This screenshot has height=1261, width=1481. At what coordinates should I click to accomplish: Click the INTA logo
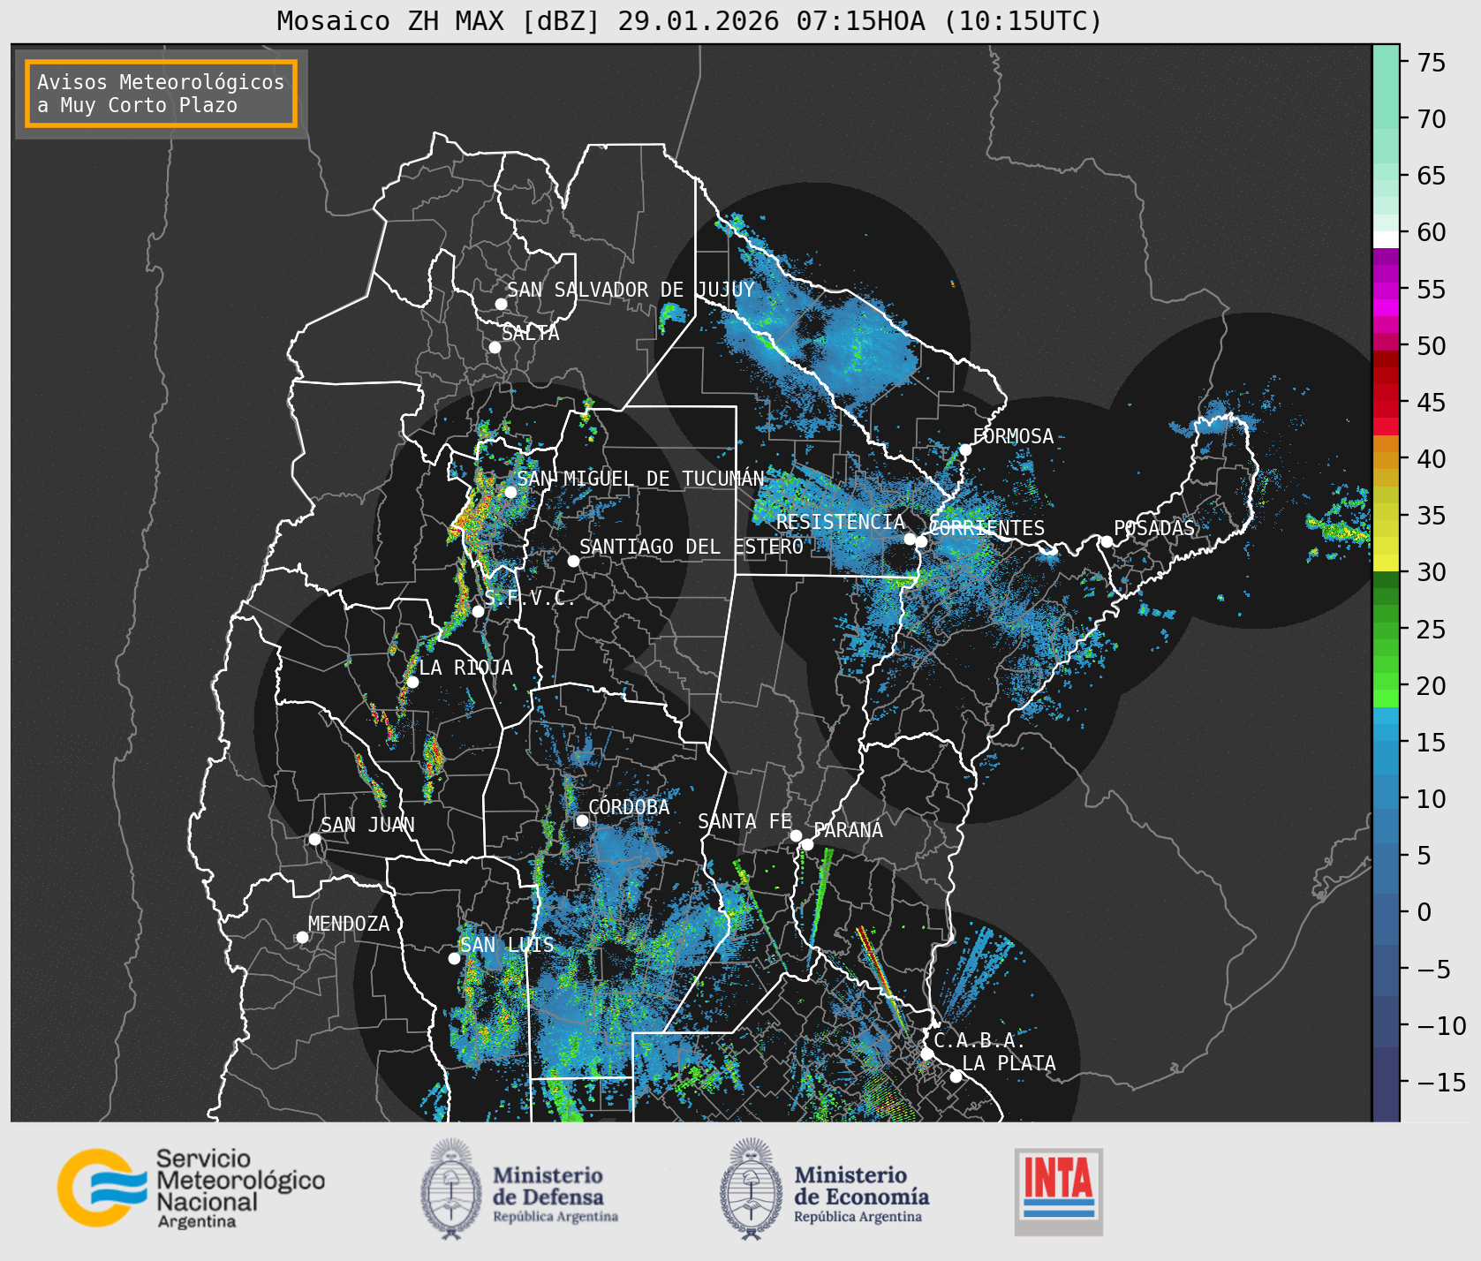(1059, 1191)
